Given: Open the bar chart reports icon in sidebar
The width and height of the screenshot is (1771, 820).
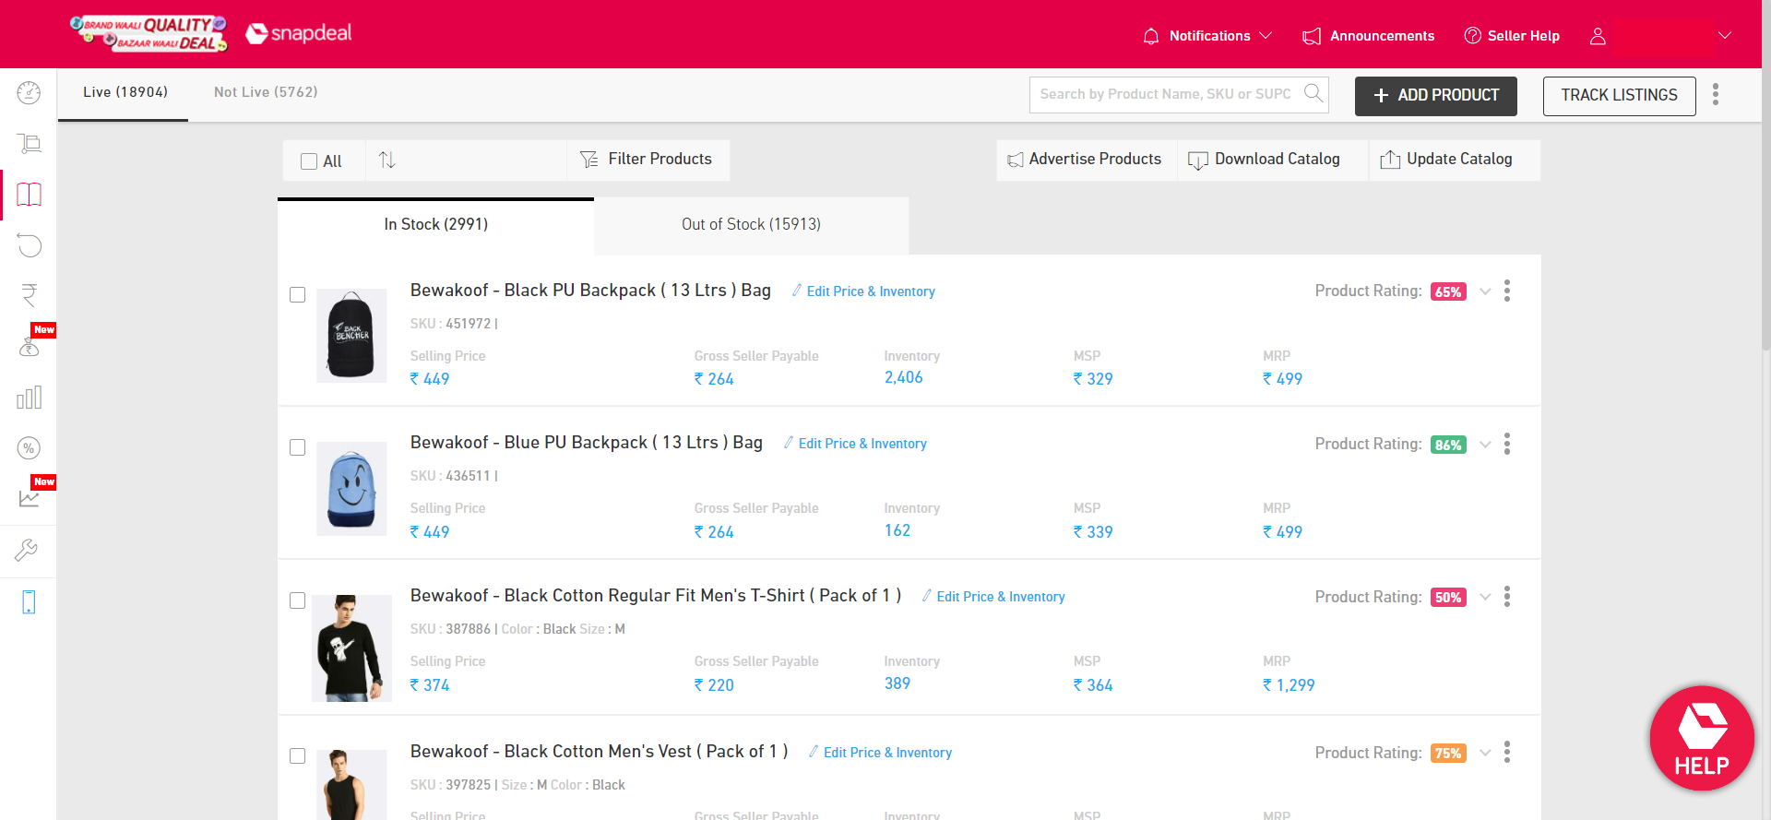Looking at the screenshot, I should [29, 398].
